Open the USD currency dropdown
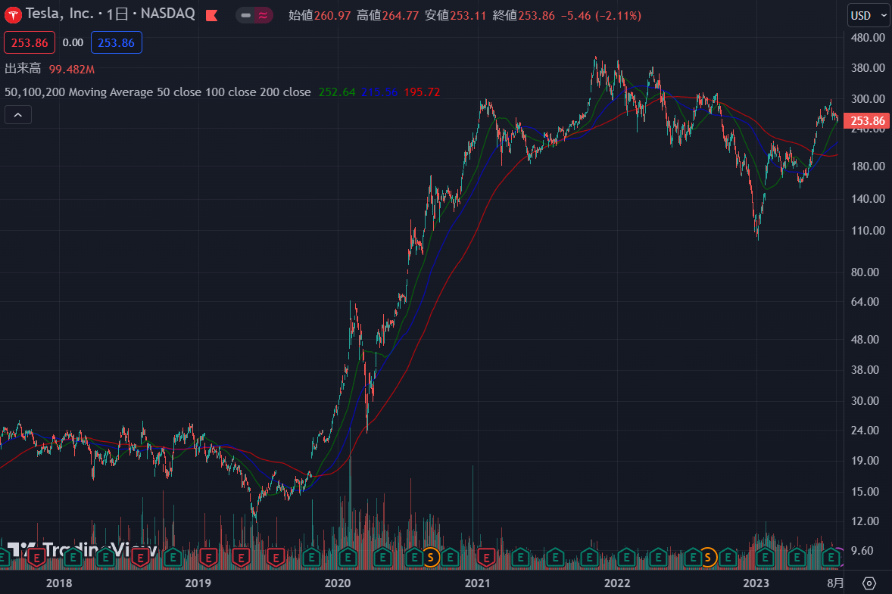Screen dimensions: 892x594 point(869,15)
